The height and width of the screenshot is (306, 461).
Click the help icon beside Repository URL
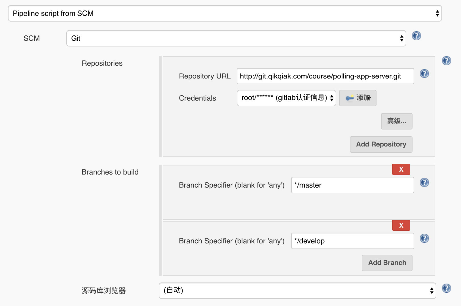[424, 74]
